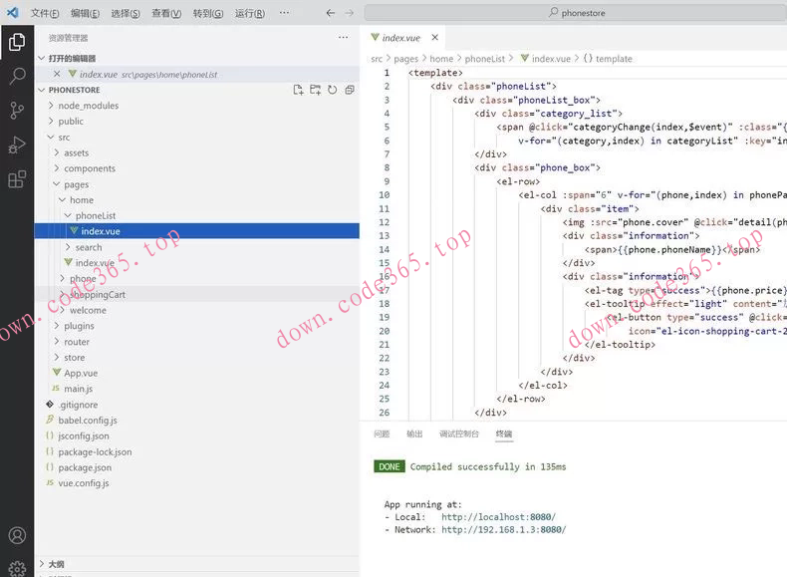787x577 pixels.
Task: Open the 文件(F) menu
Action: coord(45,14)
